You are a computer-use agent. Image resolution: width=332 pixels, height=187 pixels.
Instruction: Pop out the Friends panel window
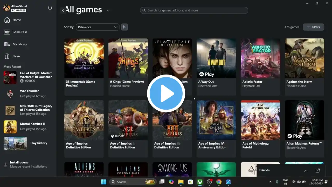click(x=318, y=171)
